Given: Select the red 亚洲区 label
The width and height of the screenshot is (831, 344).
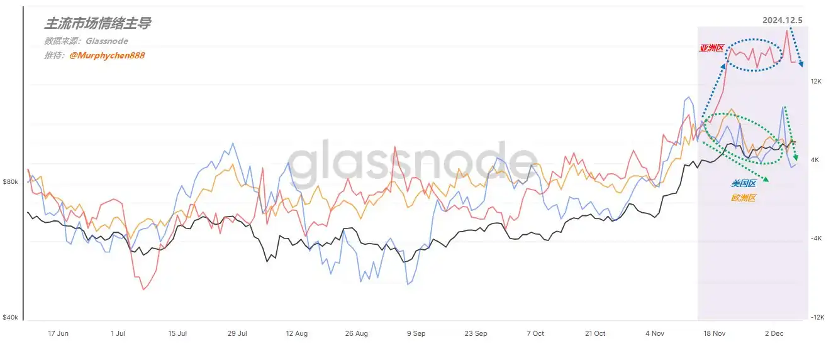Looking at the screenshot, I should pos(712,48).
